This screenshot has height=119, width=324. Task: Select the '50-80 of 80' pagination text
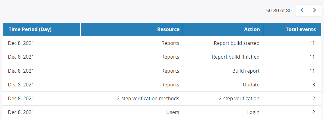tap(279, 10)
